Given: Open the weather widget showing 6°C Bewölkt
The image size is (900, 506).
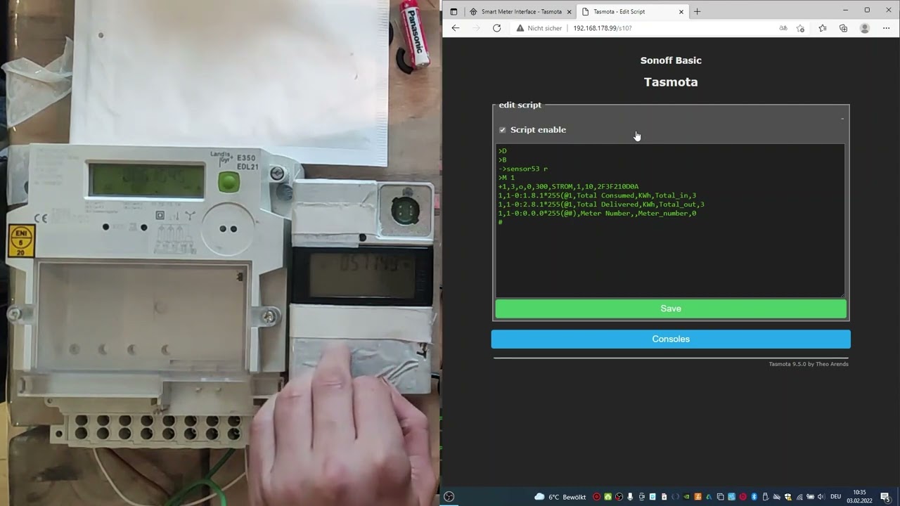Looking at the screenshot, I should (x=560, y=497).
